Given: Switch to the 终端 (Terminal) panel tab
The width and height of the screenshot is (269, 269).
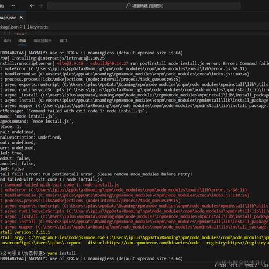Looking at the screenshot, I should coord(22,40).
